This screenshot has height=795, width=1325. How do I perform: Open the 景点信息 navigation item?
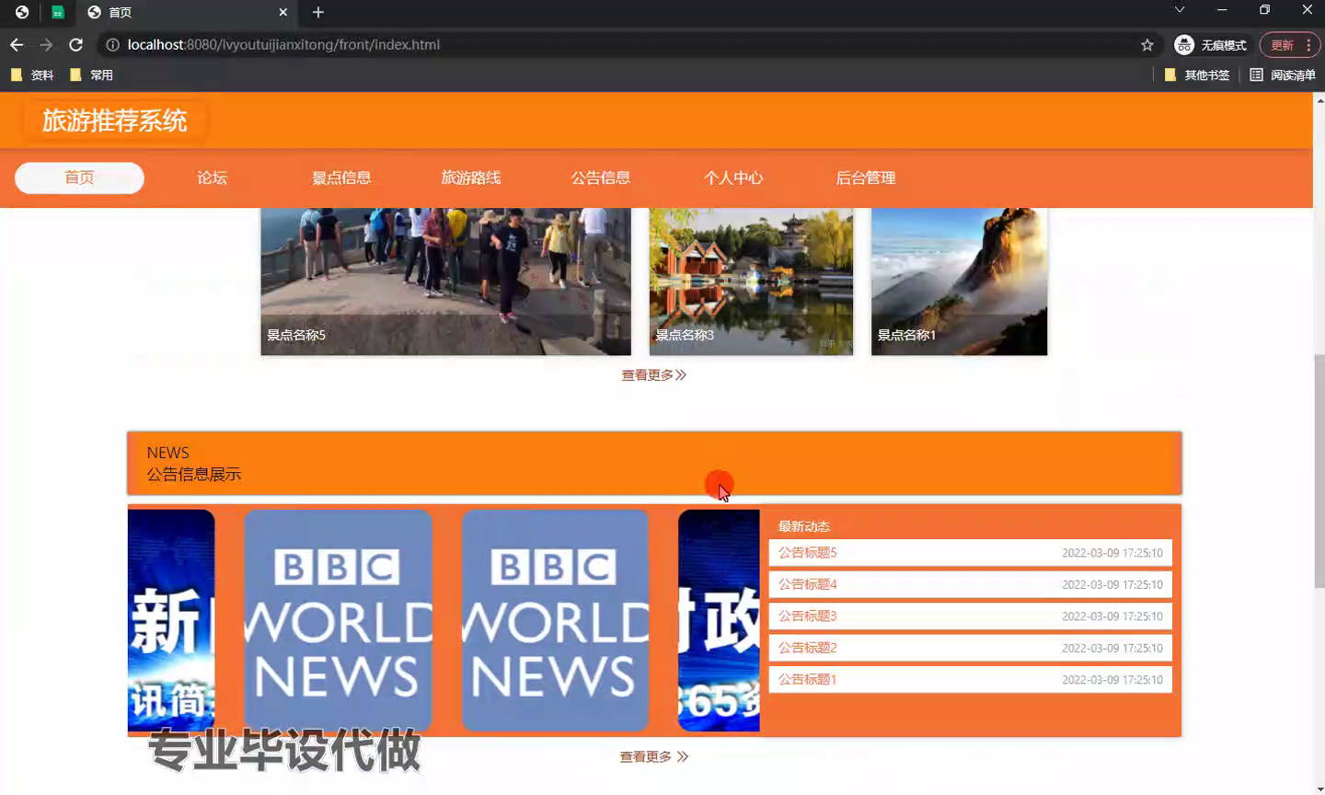[x=341, y=178]
